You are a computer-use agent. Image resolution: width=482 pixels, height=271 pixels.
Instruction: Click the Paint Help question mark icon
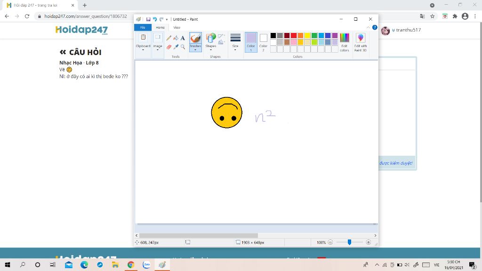pyautogui.click(x=375, y=27)
